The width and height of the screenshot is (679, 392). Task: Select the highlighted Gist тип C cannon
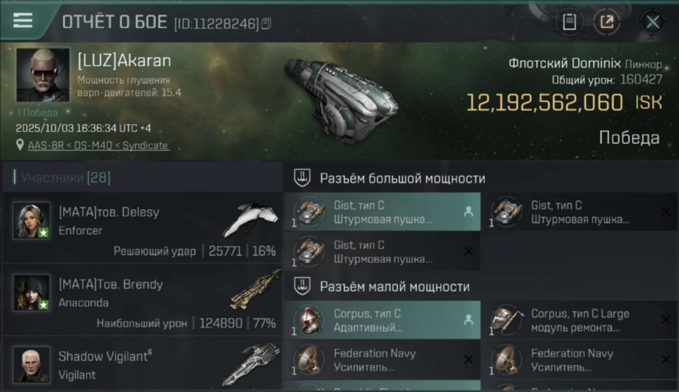click(x=382, y=212)
